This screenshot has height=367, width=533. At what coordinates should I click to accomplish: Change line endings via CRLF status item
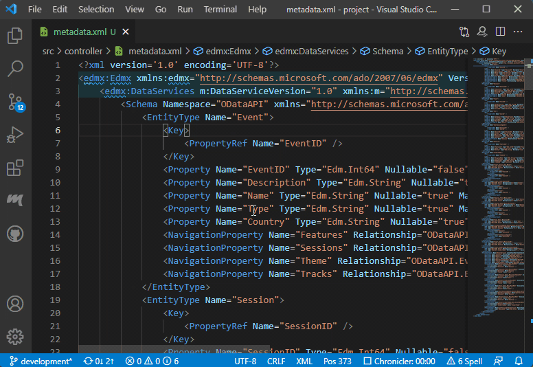(x=276, y=361)
